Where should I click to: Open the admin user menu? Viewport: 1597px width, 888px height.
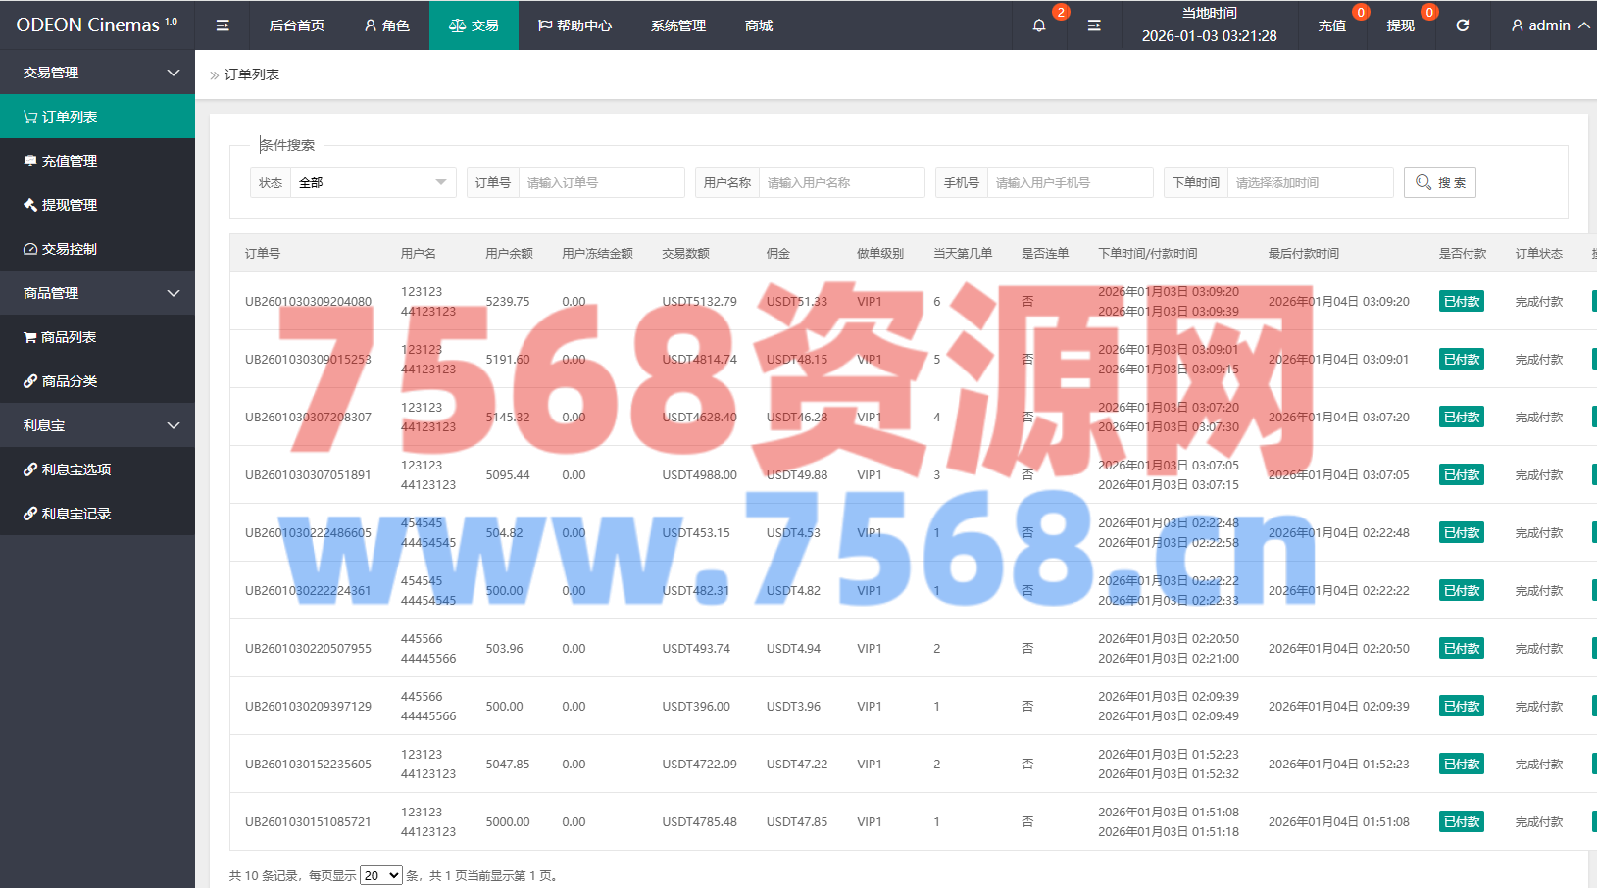(x=1549, y=25)
